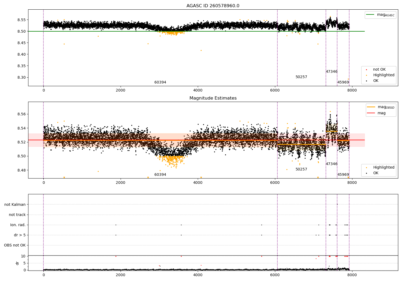The height and width of the screenshot is (281, 402).
Task: Click the 'dr > 5' axis label
Action: [20, 235]
